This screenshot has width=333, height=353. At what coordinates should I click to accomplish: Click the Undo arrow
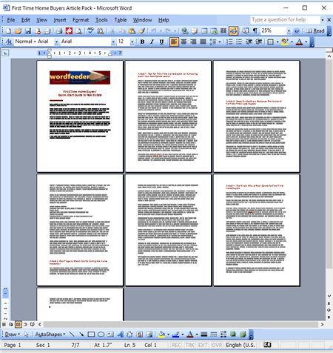coord(154,31)
